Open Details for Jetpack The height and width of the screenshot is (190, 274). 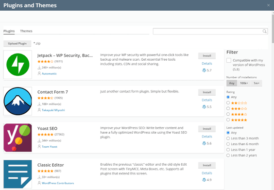pos(207,64)
